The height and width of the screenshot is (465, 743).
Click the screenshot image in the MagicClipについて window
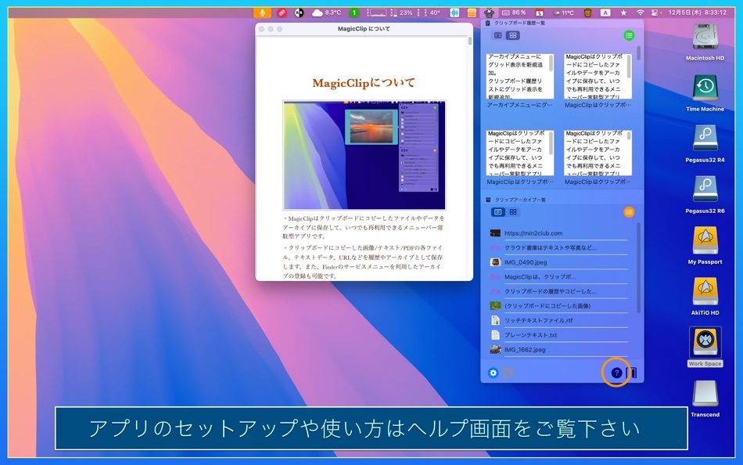364,155
